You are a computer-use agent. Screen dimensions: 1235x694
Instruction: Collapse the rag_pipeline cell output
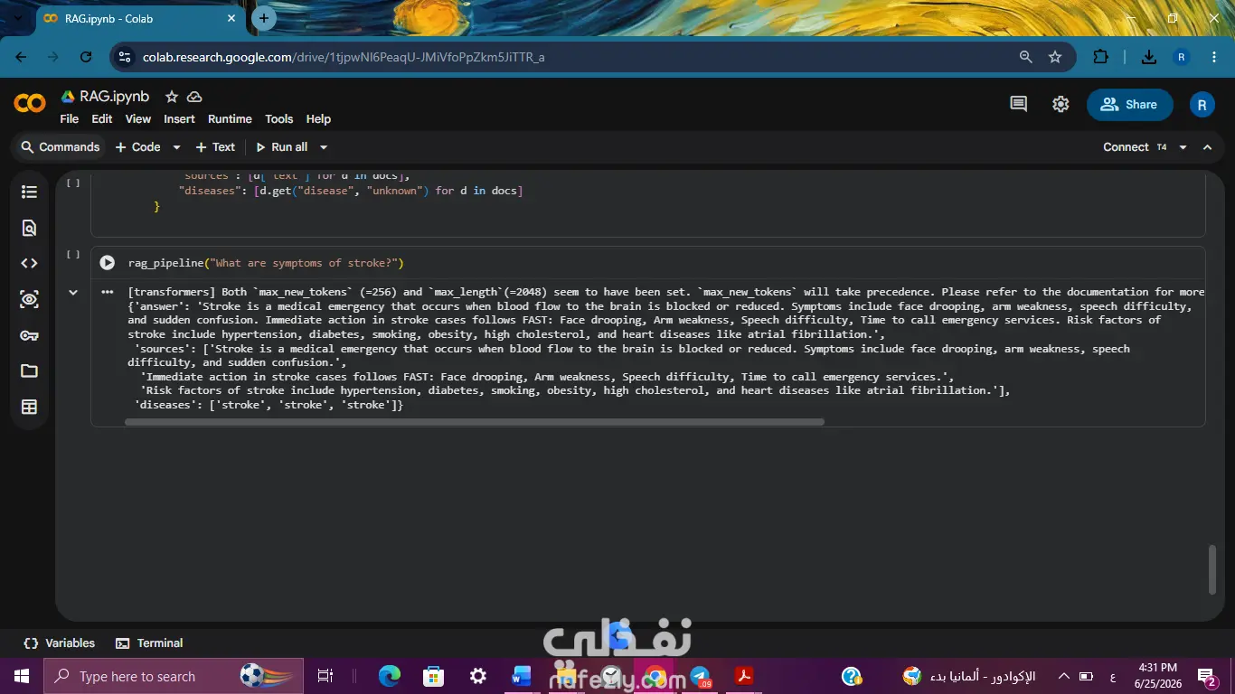pos(73,292)
